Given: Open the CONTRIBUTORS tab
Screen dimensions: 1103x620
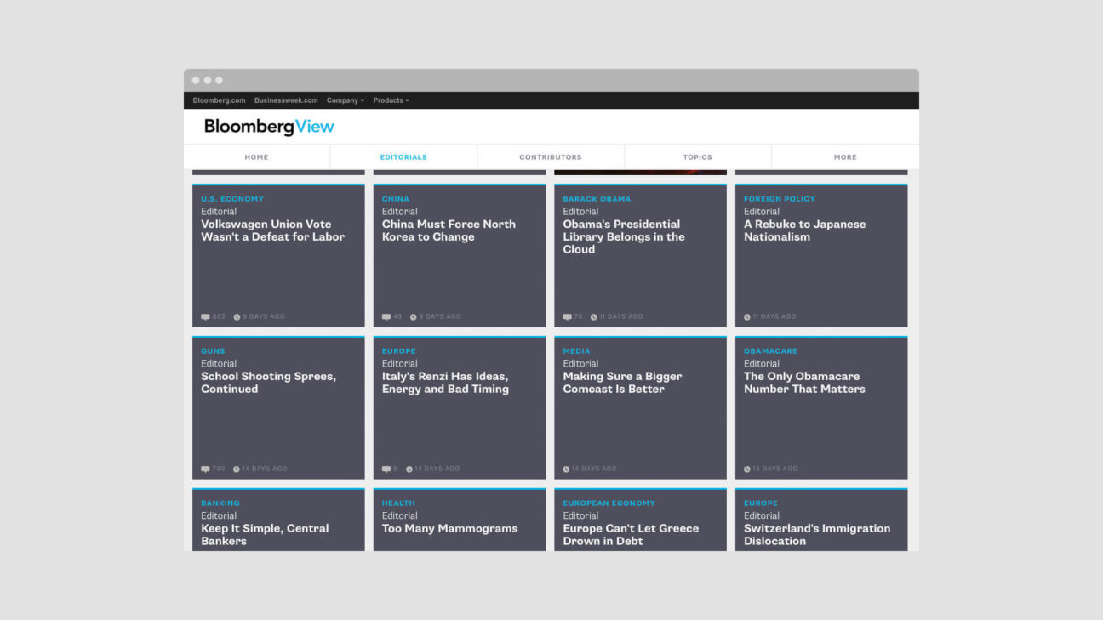Looking at the screenshot, I should (551, 156).
